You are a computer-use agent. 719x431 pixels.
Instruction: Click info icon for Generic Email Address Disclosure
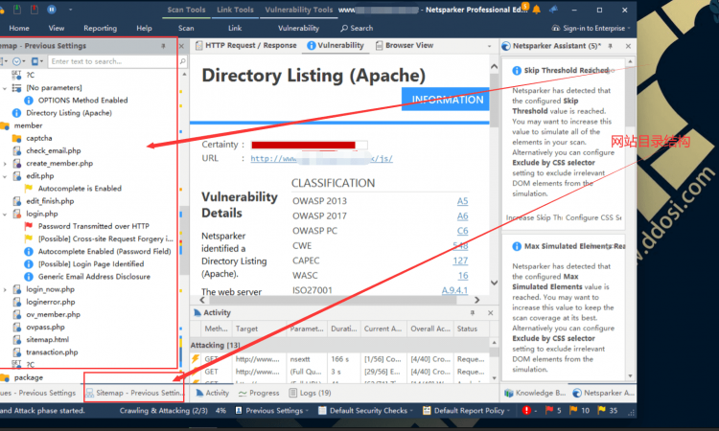29,277
